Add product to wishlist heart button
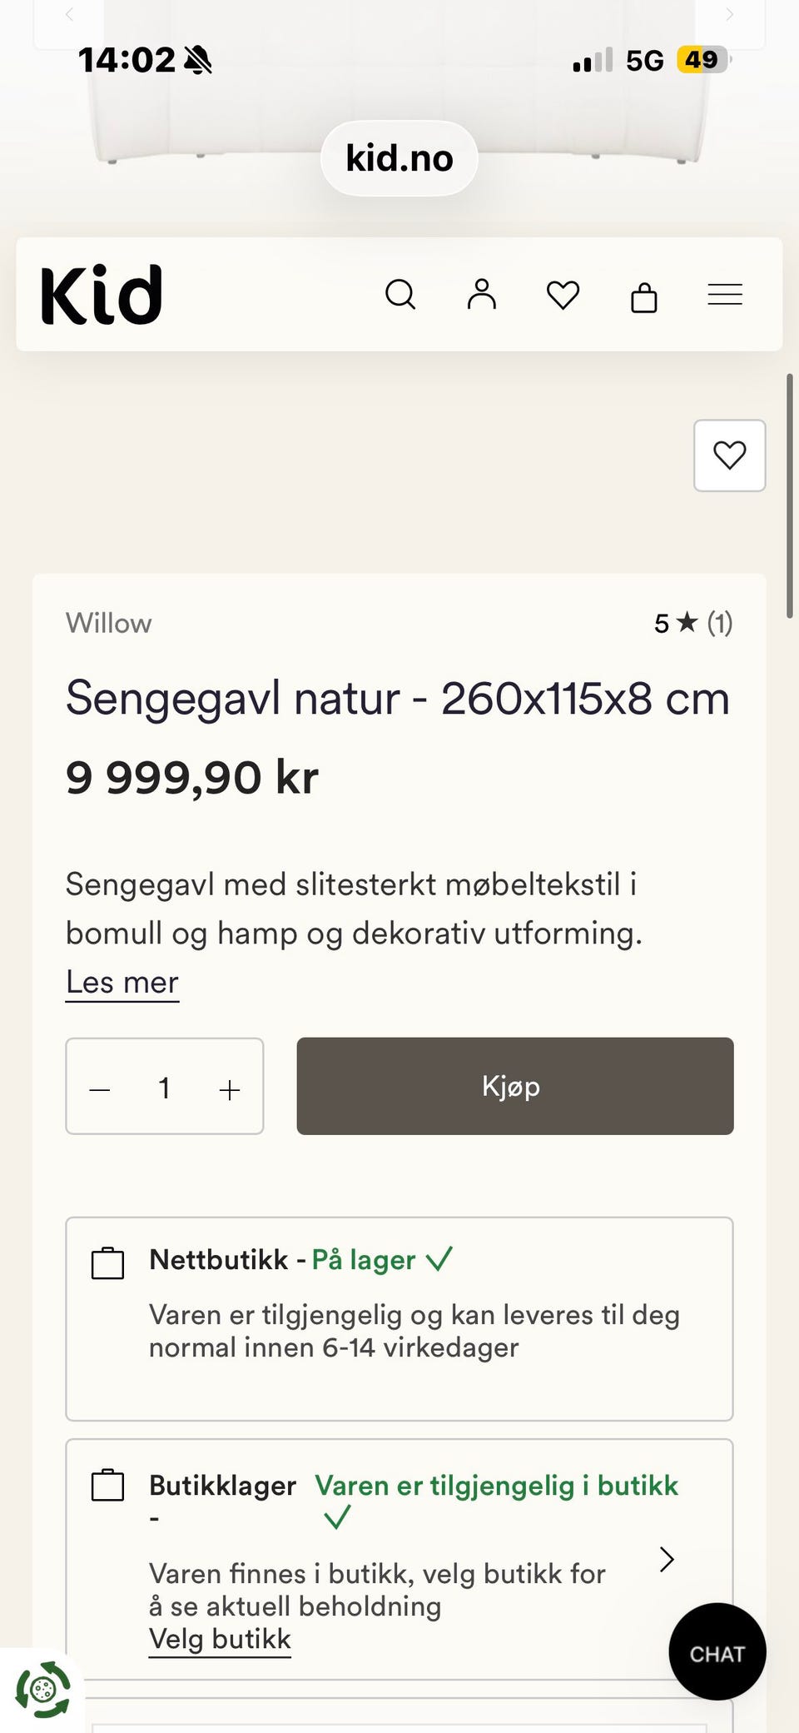The image size is (799, 1733). point(730,456)
